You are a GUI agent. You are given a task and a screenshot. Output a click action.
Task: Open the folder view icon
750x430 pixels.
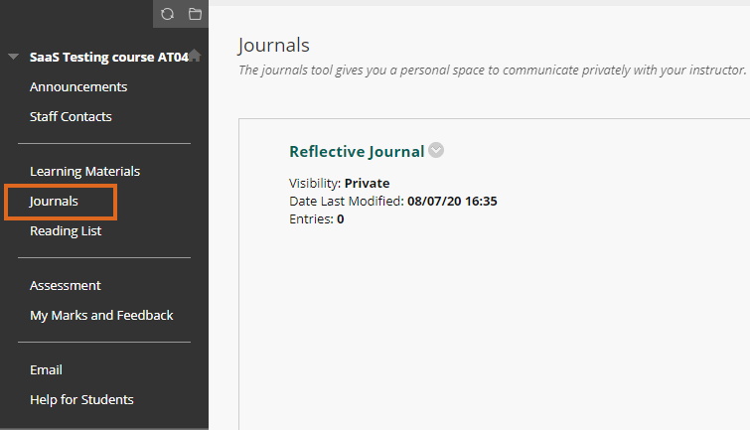click(x=195, y=14)
